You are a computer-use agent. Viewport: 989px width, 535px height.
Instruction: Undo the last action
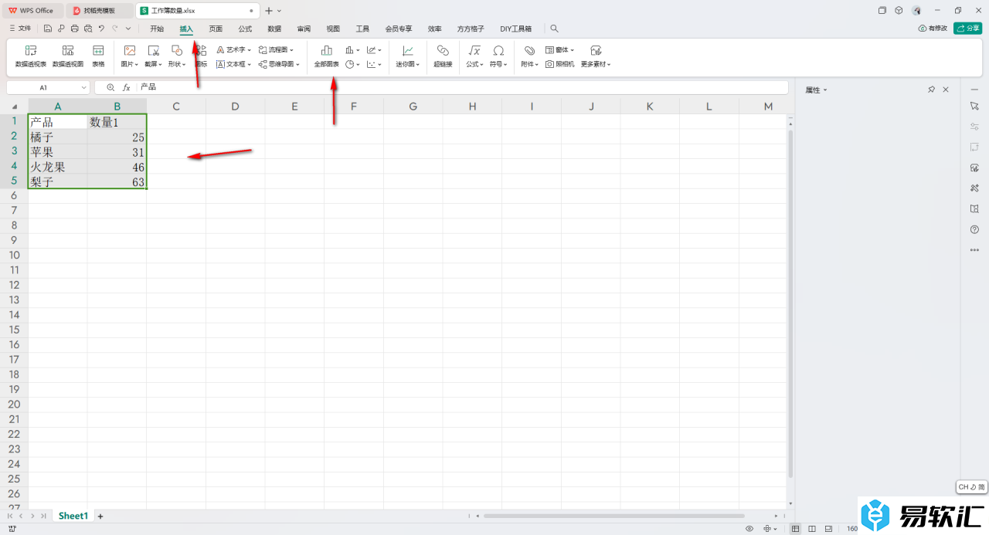pyautogui.click(x=101, y=29)
